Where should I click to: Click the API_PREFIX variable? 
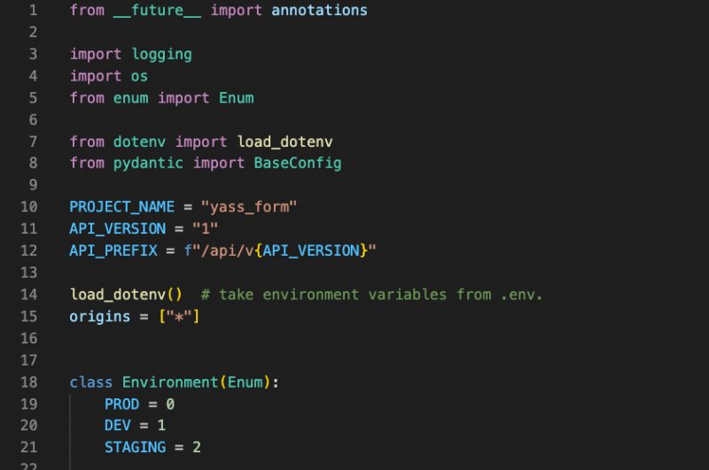click(113, 250)
